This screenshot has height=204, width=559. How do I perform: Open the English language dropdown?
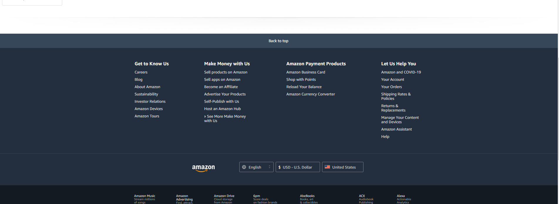point(256,167)
